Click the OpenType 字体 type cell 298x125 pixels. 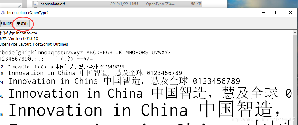[160, 4]
